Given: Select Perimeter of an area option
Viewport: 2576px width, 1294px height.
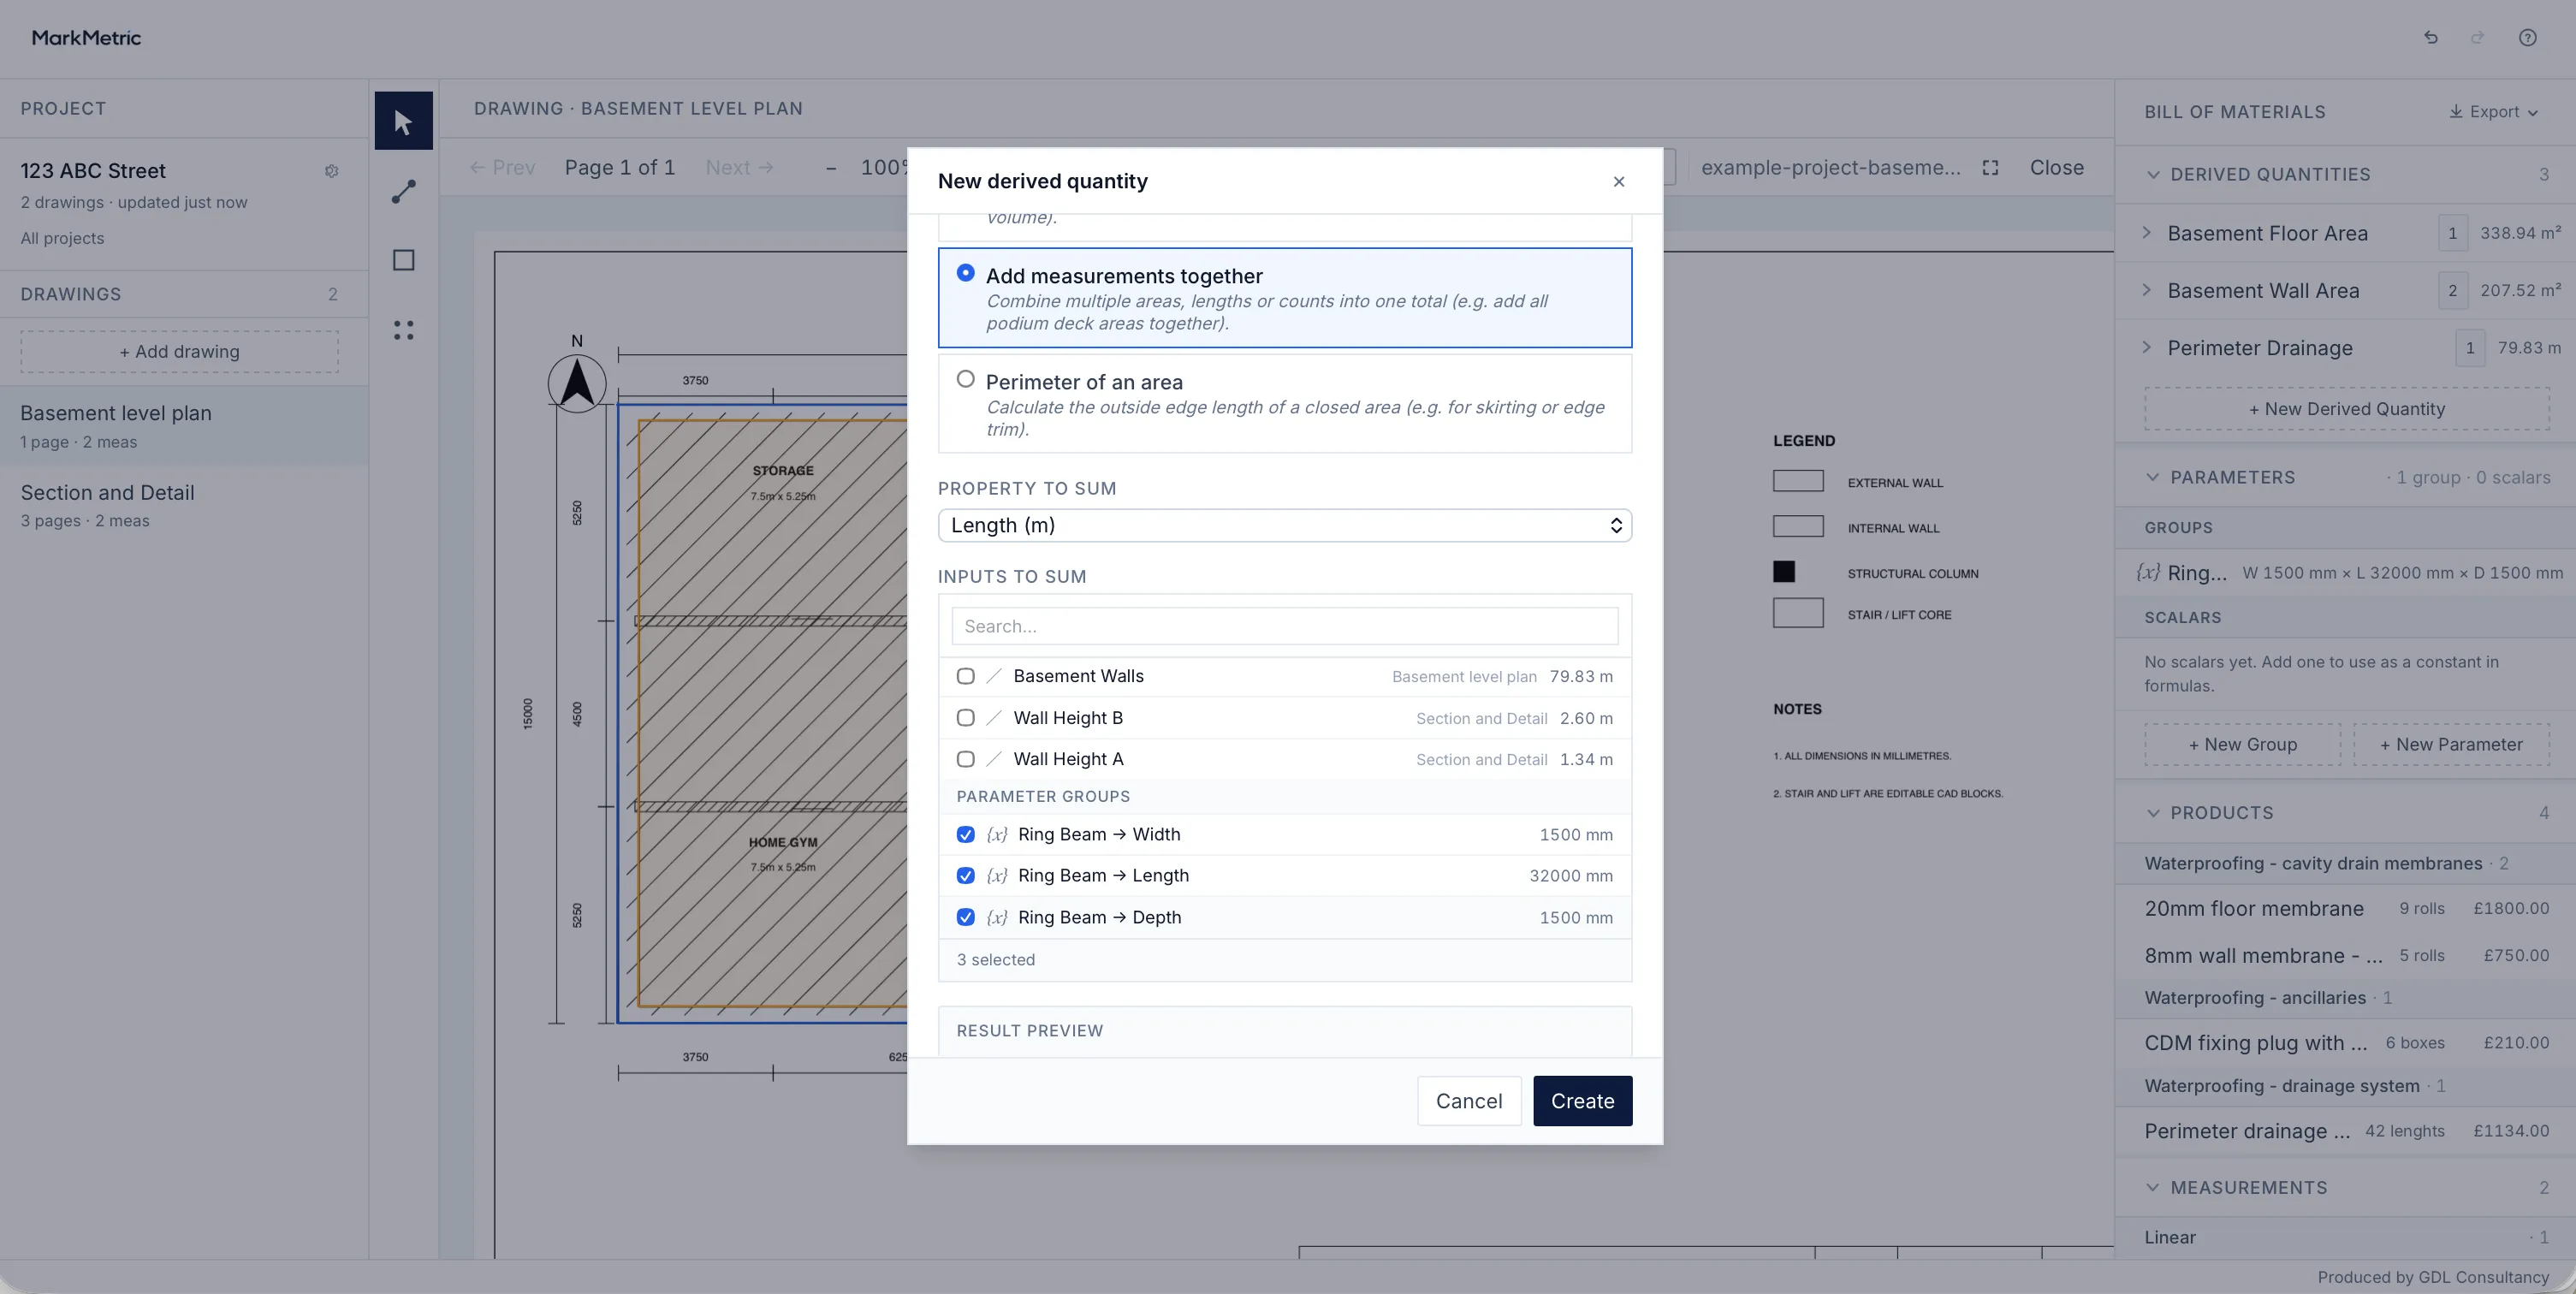Looking at the screenshot, I should click(965, 379).
